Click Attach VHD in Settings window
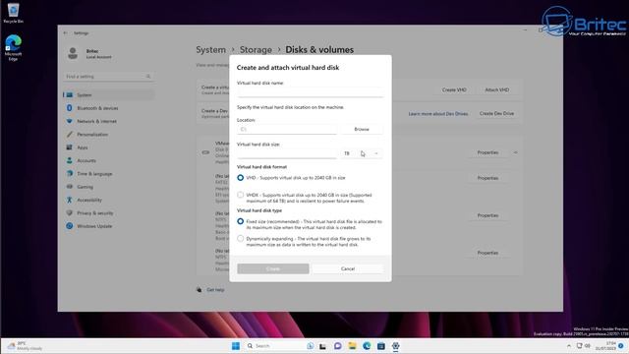This screenshot has width=629, height=354. tap(497, 89)
